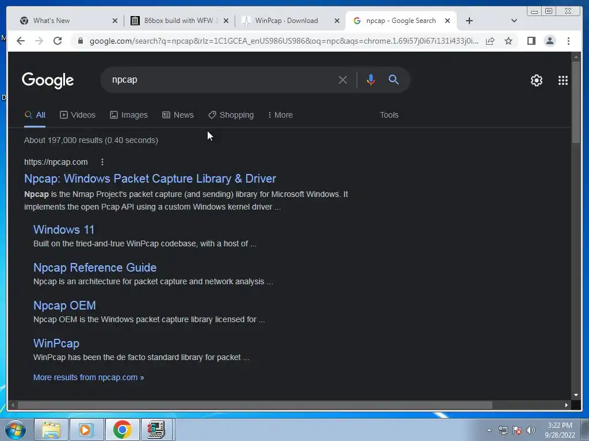Screen dimensions: 589x441
Task: Select the All results tab
Action: click(x=35, y=115)
